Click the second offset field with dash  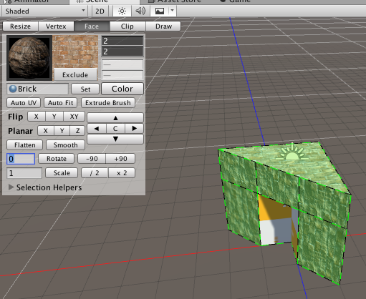tap(122, 75)
